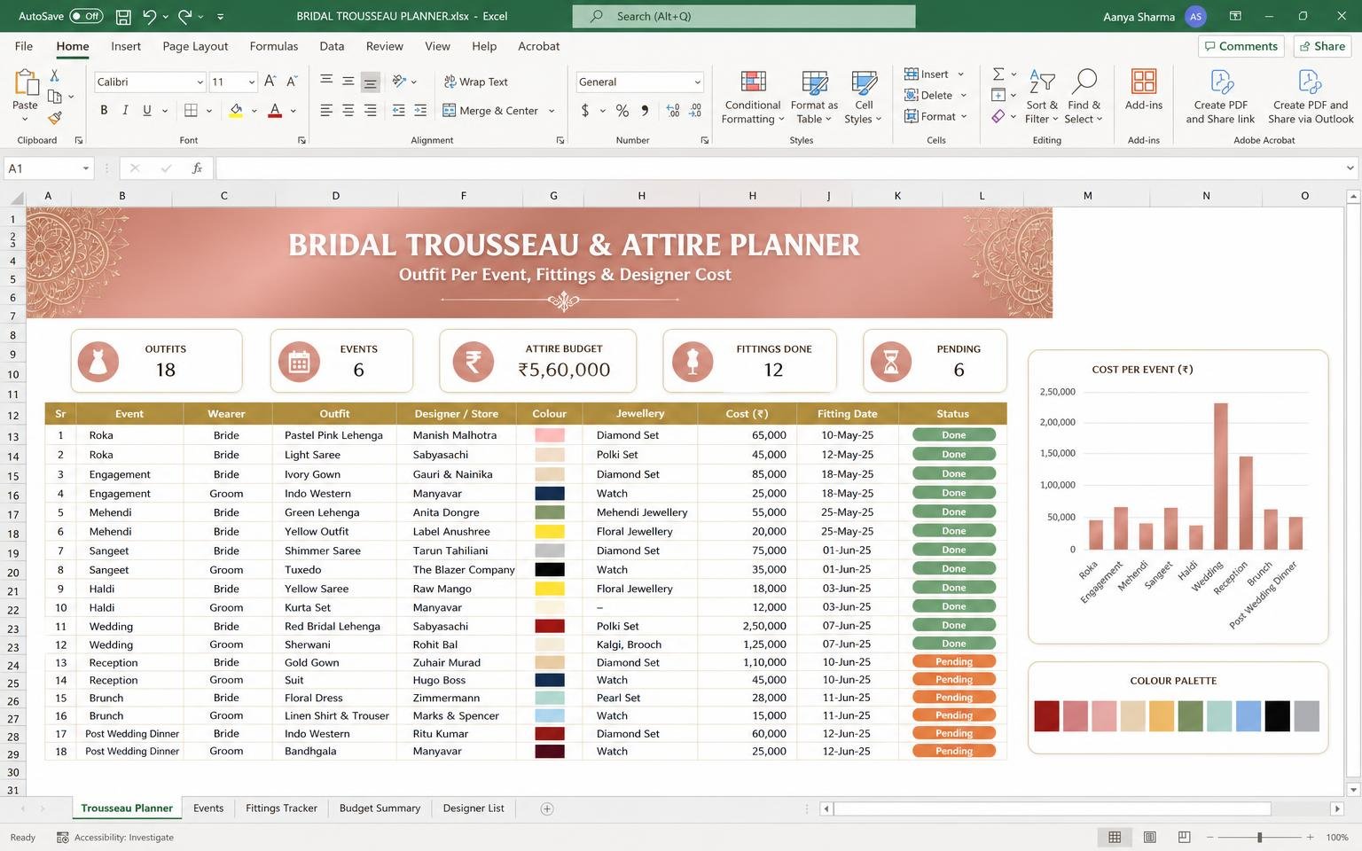
Task: Click the Percent Style icon
Action: click(622, 111)
